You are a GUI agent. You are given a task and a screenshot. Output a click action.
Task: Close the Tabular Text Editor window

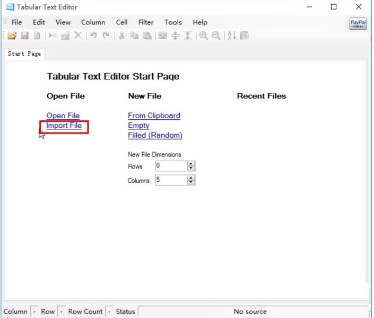coord(359,7)
